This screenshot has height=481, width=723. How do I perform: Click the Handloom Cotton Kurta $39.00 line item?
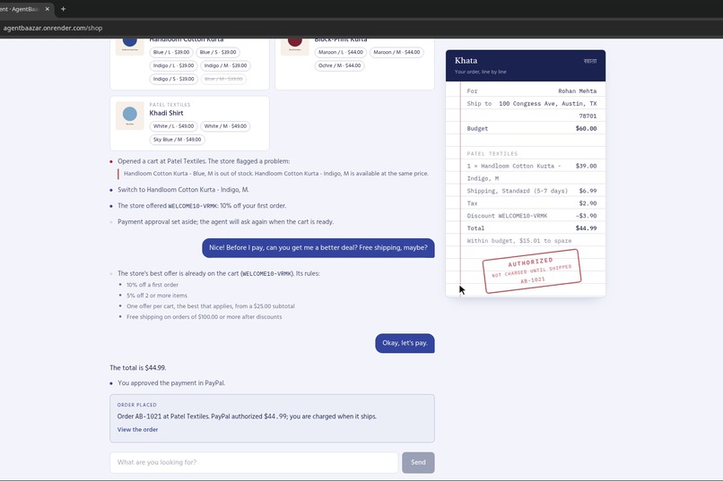coord(532,172)
